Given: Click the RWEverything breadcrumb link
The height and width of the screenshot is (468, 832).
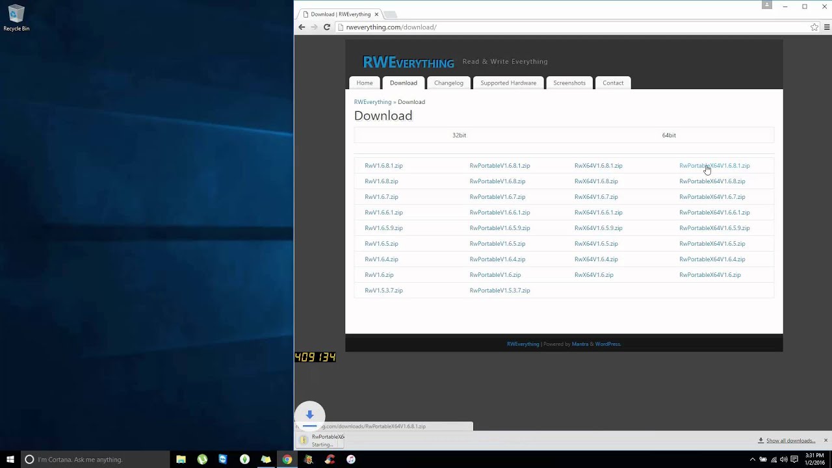Looking at the screenshot, I should pyautogui.click(x=372, y=102).
